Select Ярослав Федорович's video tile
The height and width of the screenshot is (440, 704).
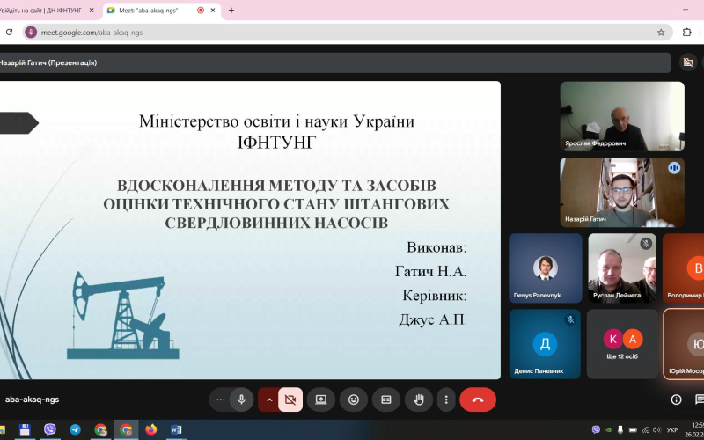[x=621, y=116]
